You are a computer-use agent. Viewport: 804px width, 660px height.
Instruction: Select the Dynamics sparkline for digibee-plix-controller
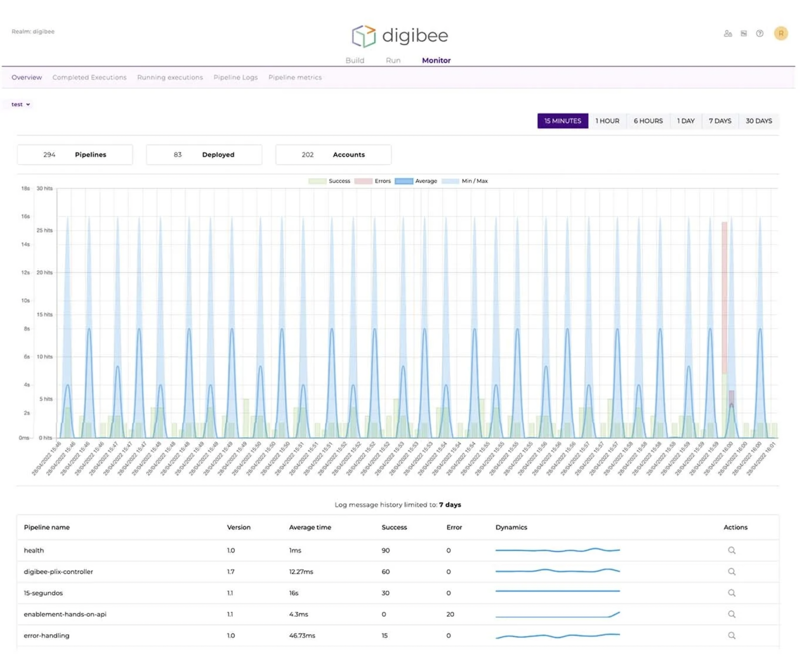pyautogui.click(x=557, y=572)
